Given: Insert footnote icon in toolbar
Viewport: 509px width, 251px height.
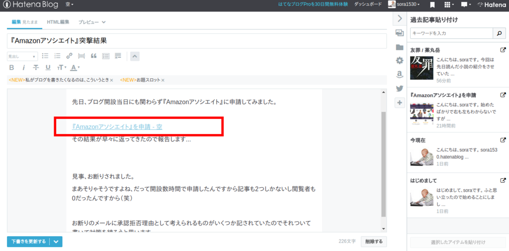Looking at the screenshot, I should 118,56.
